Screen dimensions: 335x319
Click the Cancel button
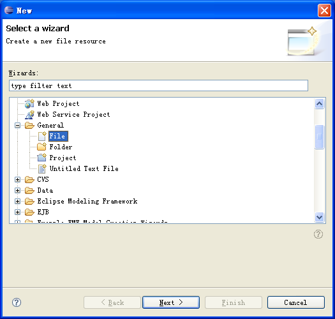click(x=296, y=302)
